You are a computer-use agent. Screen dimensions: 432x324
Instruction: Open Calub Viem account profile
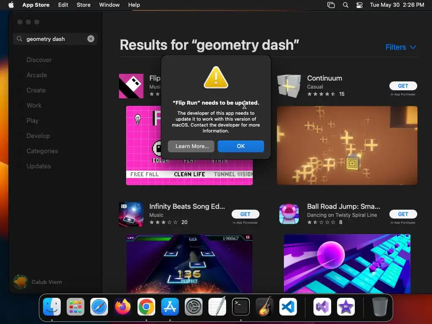[x=38, y=281]
